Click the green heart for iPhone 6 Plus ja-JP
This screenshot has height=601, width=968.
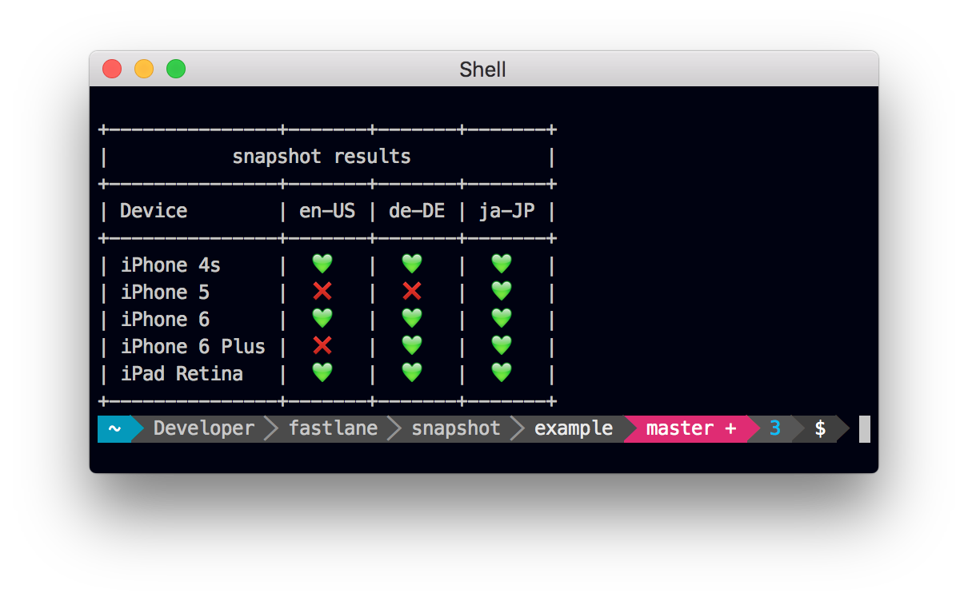point(501,345)
